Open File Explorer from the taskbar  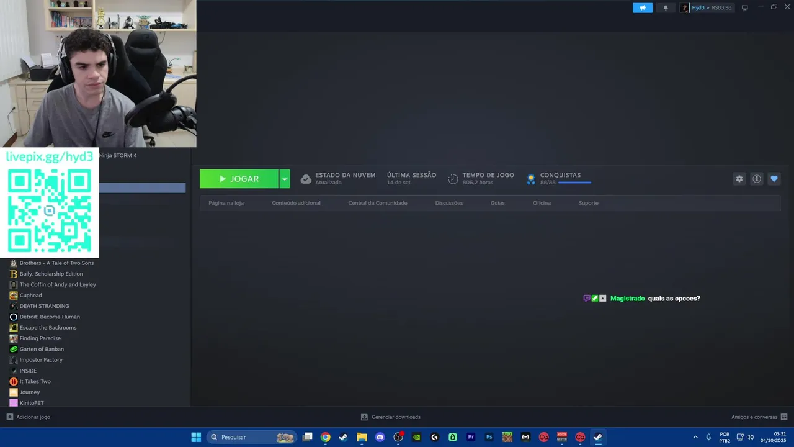click(x=362, y=437)
